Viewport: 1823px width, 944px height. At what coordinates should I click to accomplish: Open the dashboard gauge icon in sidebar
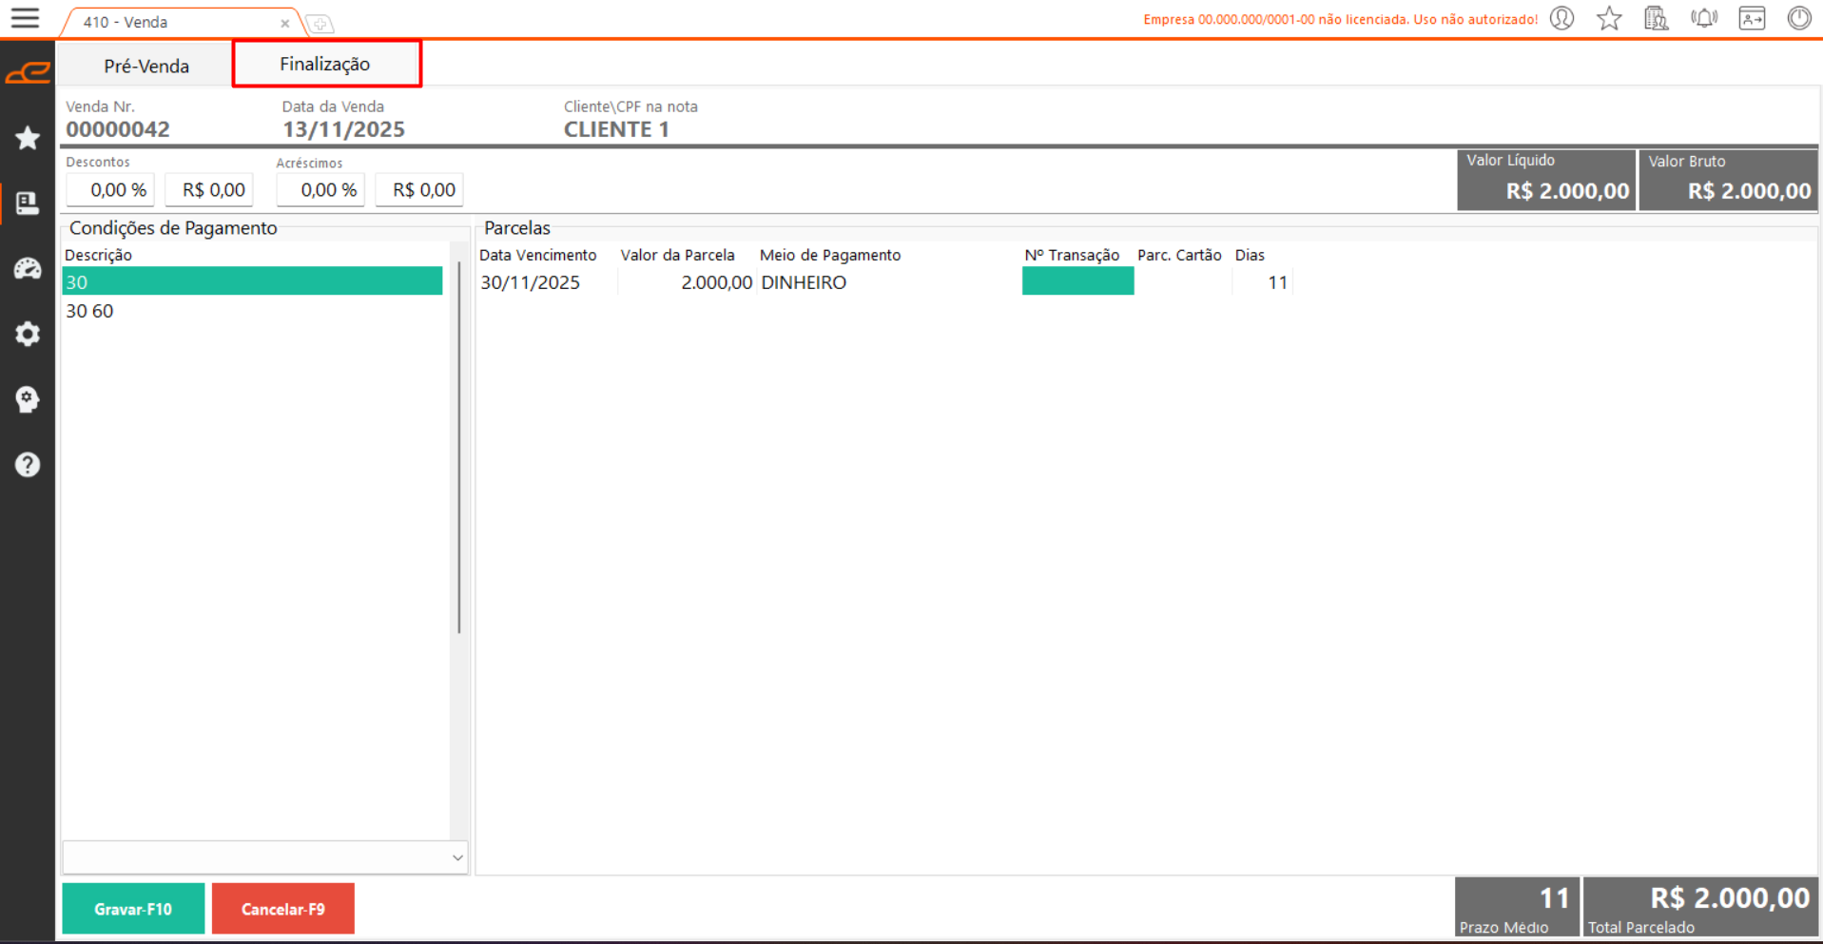coord(28,269)
